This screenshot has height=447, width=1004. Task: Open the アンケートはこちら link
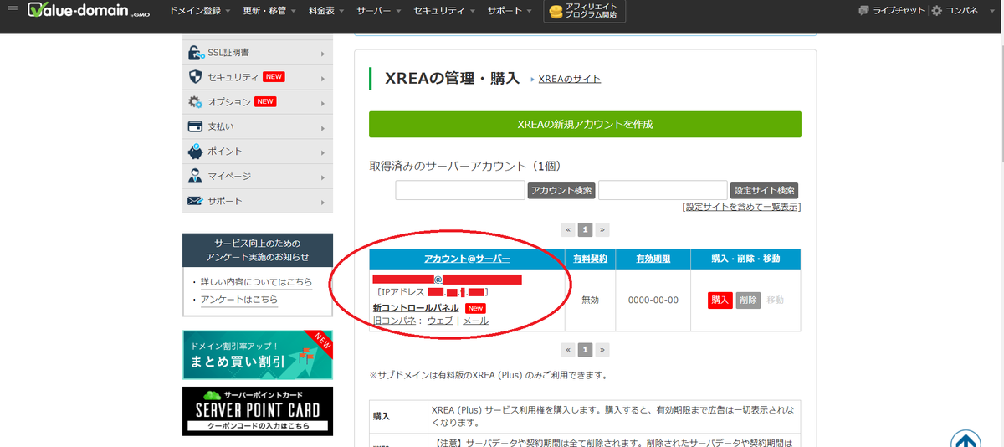[239, 300]
